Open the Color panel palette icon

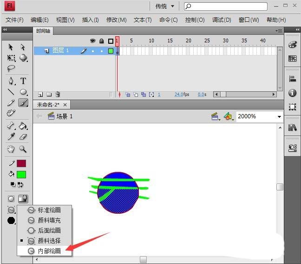pos(292,45)
